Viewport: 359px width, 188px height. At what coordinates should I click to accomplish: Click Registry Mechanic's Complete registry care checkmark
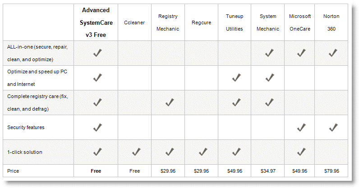[170, 103]
